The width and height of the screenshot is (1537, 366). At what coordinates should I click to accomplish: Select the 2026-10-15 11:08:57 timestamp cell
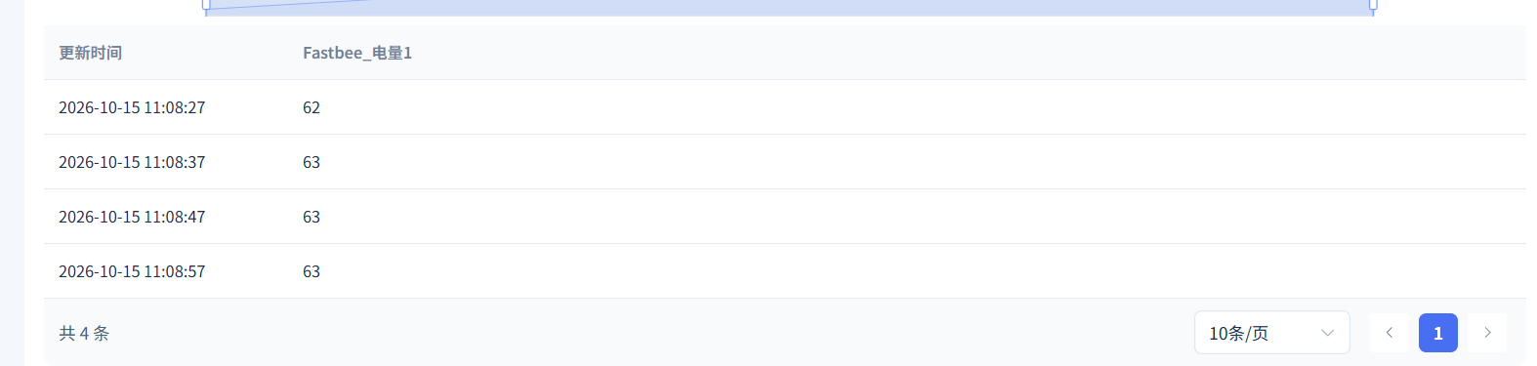click(132, 271)
